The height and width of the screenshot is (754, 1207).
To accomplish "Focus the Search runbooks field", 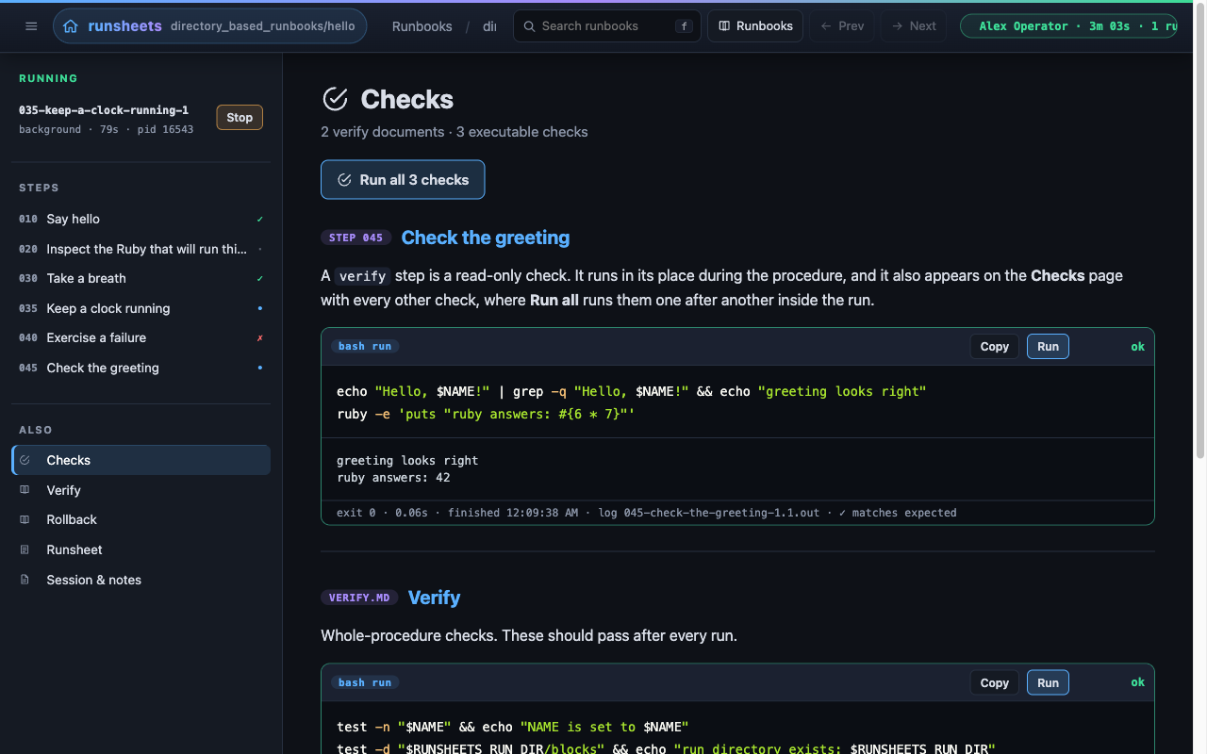I will [x=607, y=26].
